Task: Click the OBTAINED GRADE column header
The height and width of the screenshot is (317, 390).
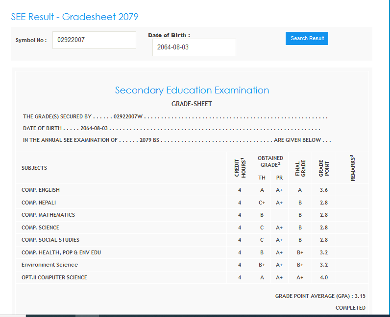Action: tap(270, 161)
